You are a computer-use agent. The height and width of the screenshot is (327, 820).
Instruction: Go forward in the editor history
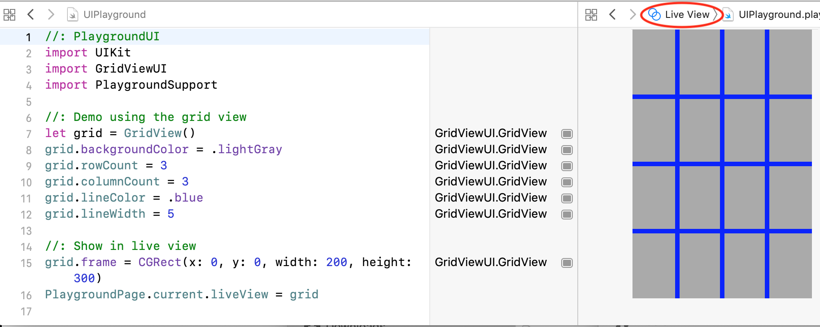[x=51, y=15]
